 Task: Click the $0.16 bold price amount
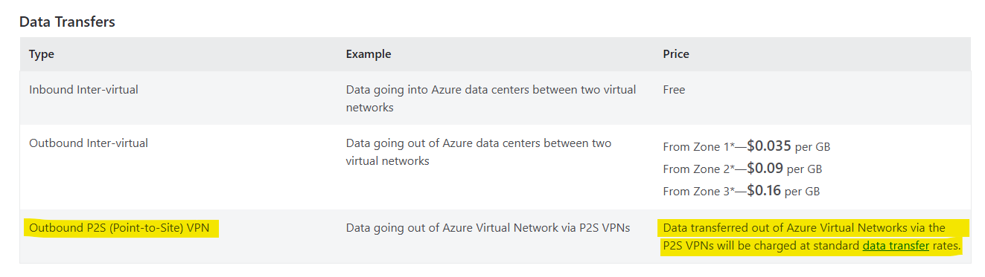[763, 191]
